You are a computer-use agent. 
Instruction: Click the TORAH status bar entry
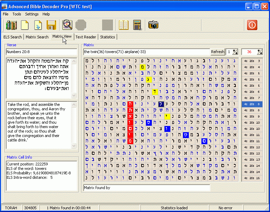(11, 208)
